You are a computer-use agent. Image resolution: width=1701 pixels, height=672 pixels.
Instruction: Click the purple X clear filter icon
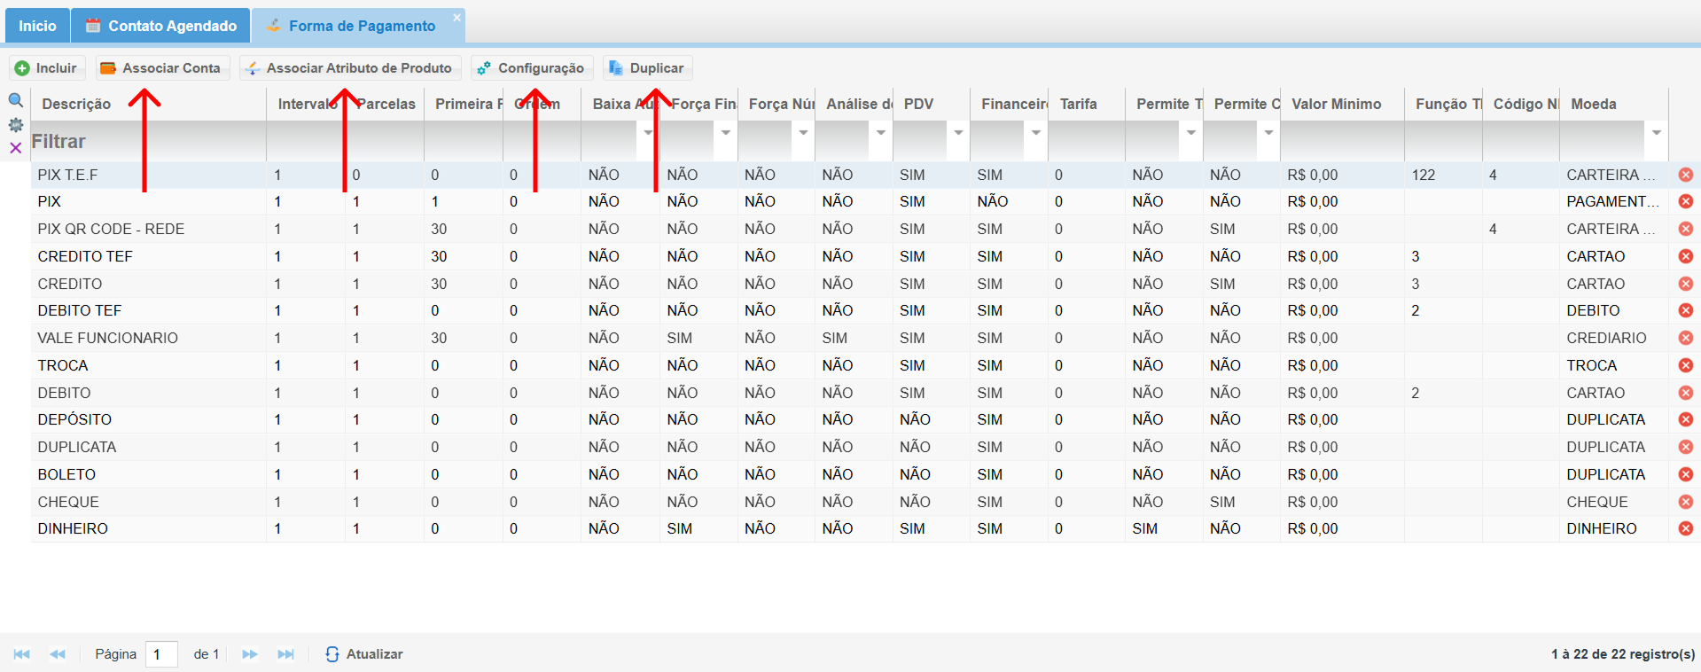(15, 148)
